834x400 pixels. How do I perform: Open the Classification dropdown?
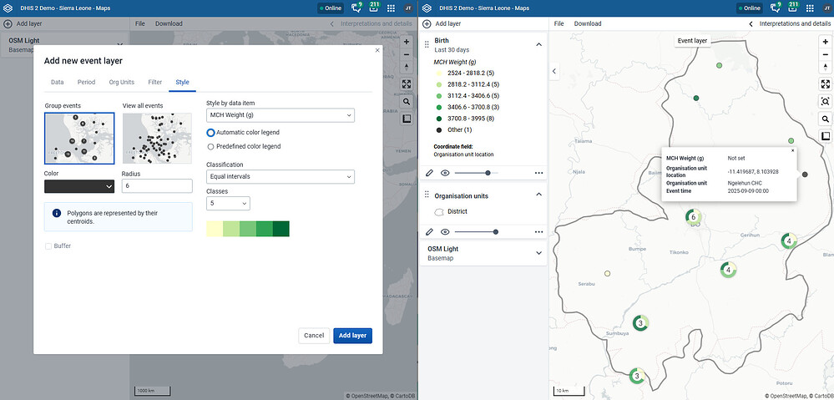pos(280,176)
